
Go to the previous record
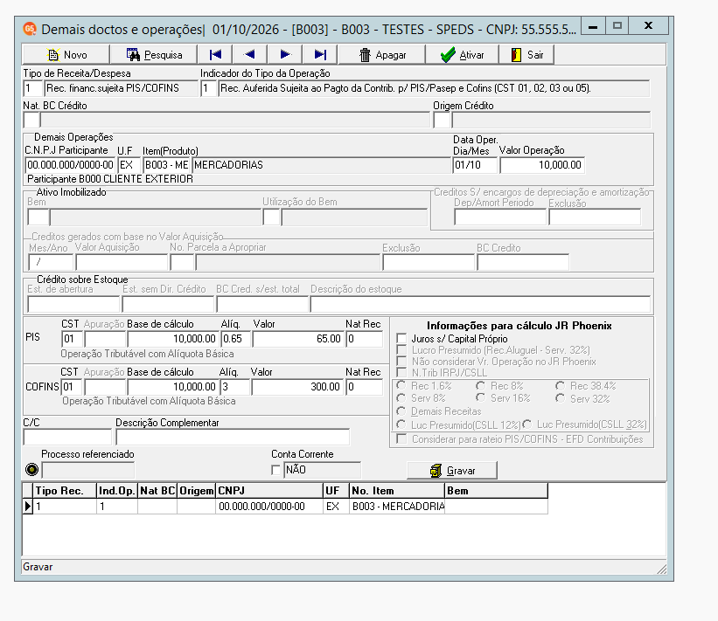[x=250, y=55]
